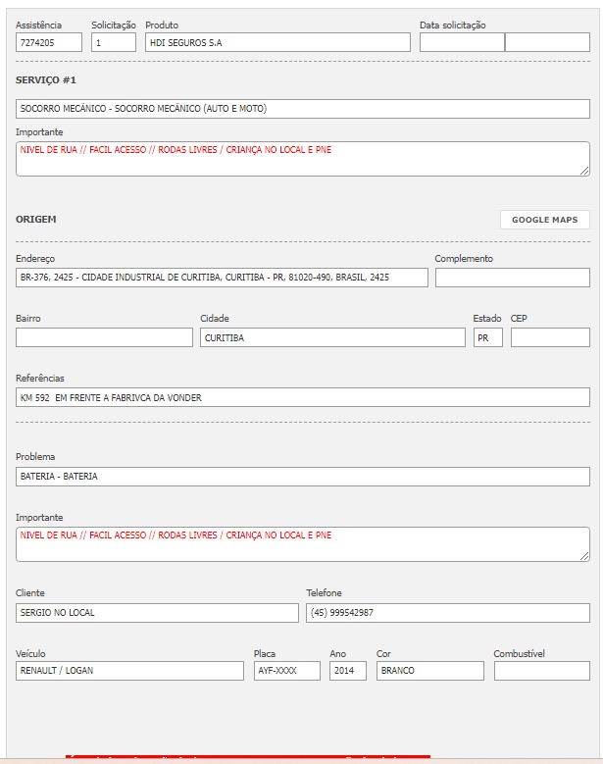Select the Telefone number field
Image resolution: width=603 pixels, height=764 pixels.
coord(448,613)
